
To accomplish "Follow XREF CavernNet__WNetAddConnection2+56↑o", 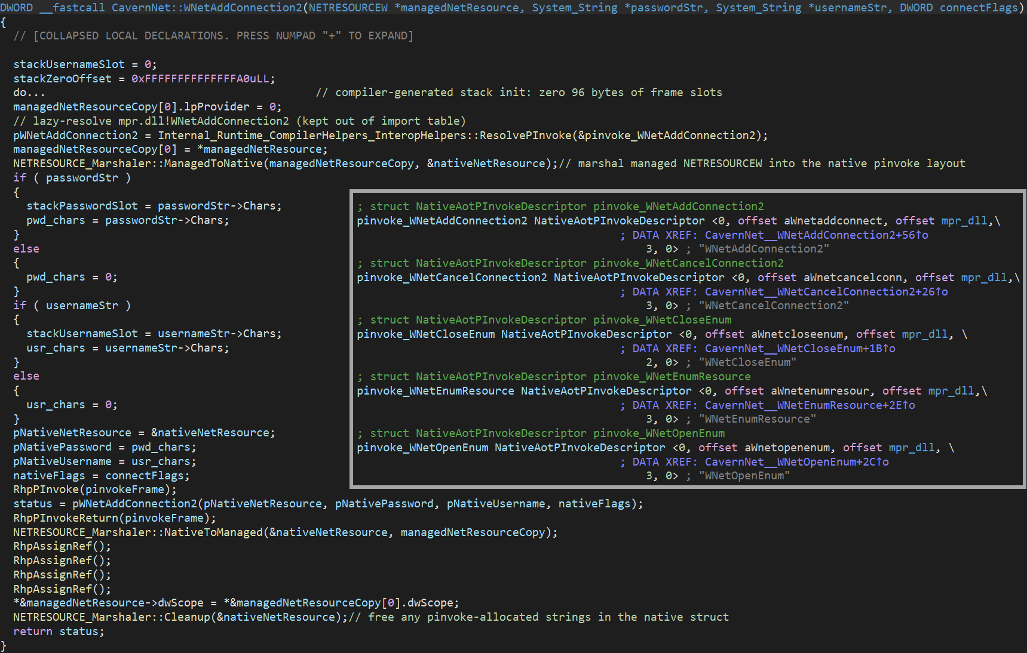I will click(x=817, y=235).
